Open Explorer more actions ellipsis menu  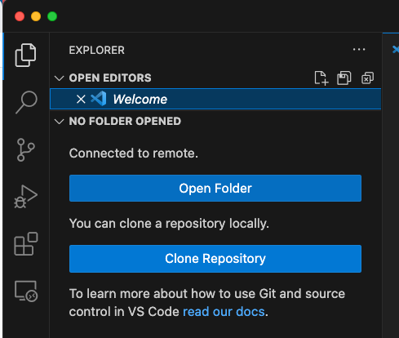pyautogui.click(x=359, y=50)
